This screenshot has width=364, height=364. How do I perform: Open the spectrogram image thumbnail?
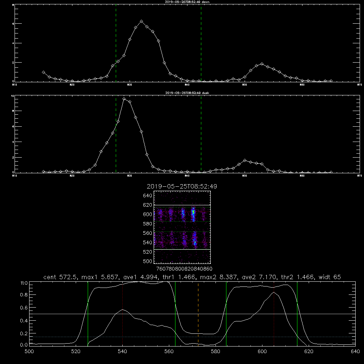[182, 227]
